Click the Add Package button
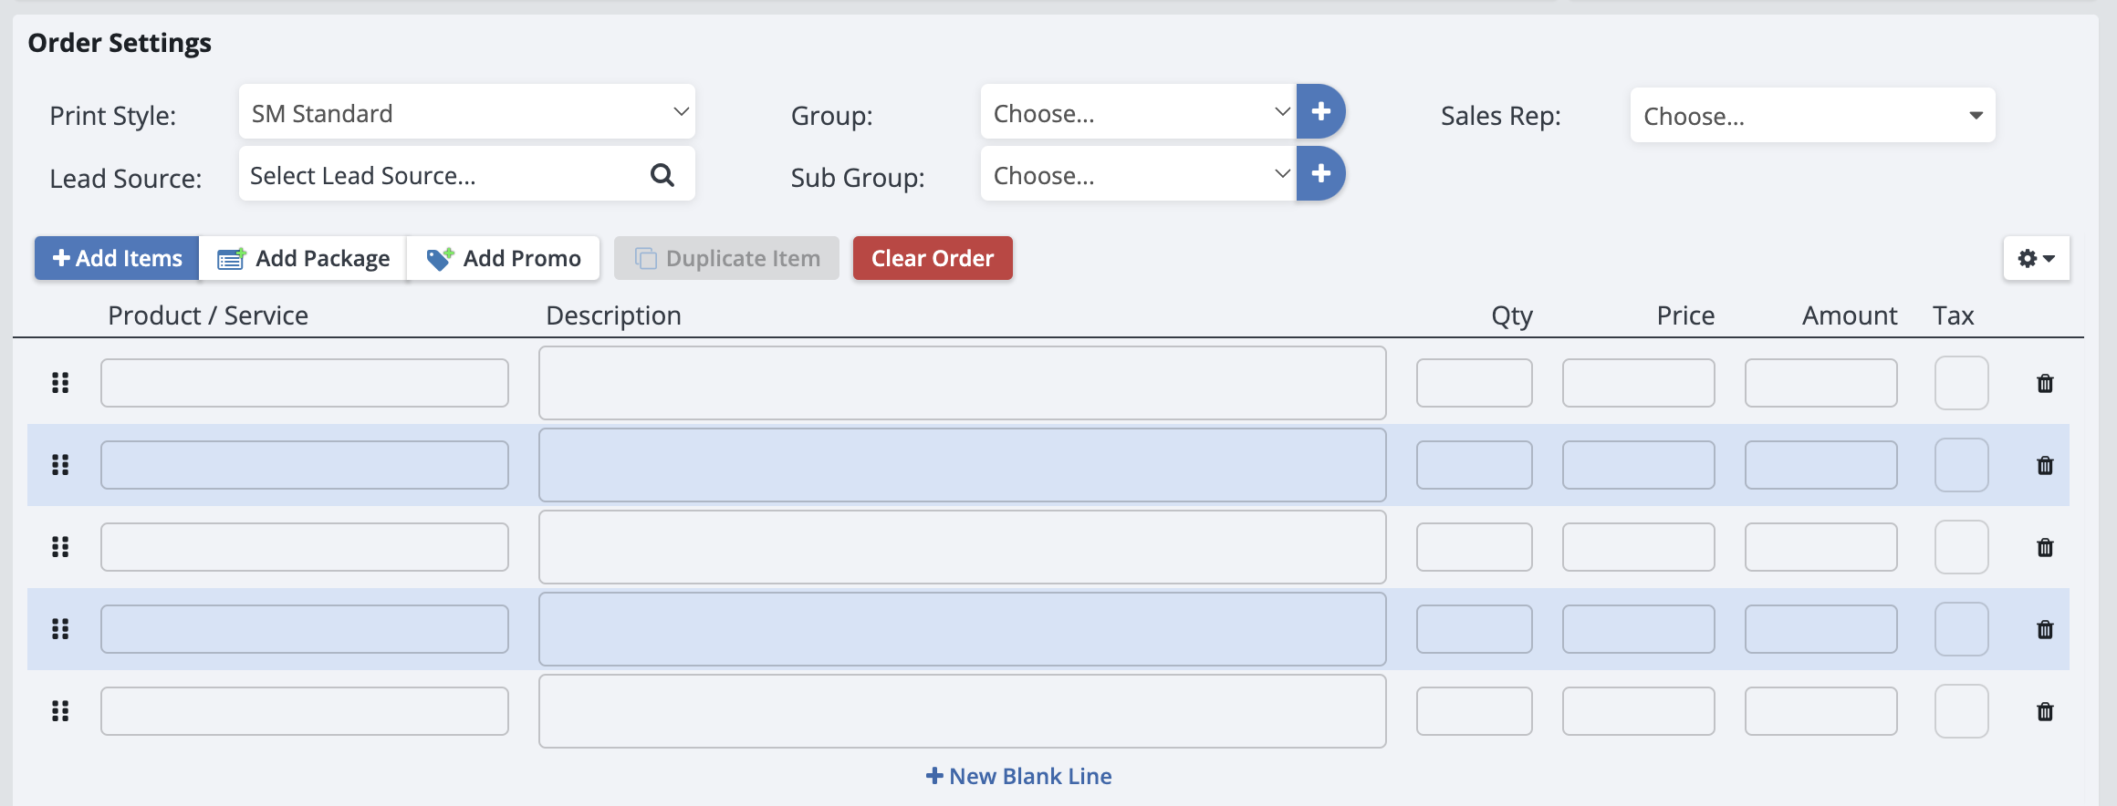2117x806 pixels. [304, 259]
